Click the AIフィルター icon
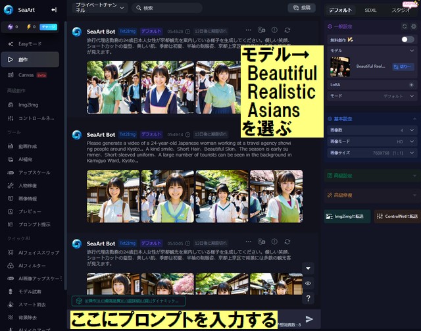This screenshot has width=421, height=331. (x=11, y=265)
